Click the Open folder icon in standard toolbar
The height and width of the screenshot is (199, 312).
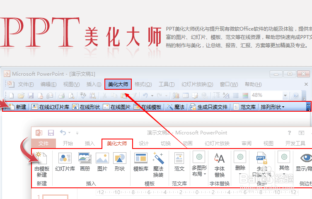pyautogui.click(x=21, y=96)
